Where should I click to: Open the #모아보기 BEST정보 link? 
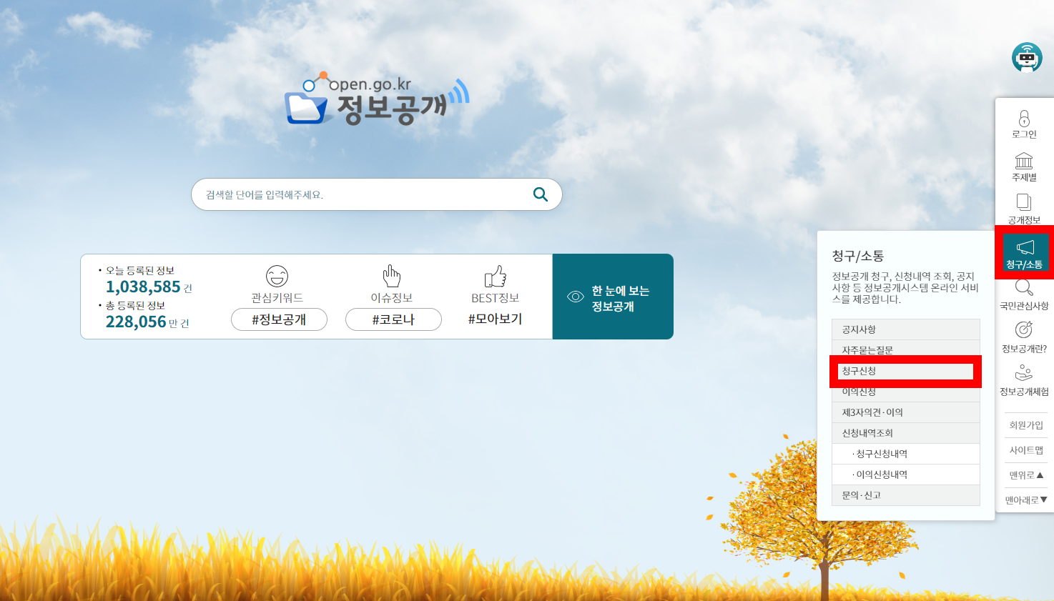coord(495,319)
